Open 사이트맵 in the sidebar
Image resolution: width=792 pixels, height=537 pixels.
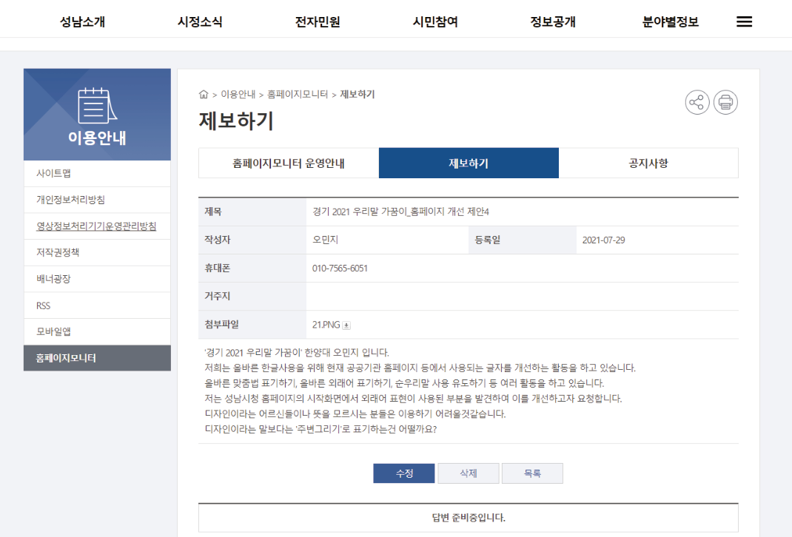point(53,174)
